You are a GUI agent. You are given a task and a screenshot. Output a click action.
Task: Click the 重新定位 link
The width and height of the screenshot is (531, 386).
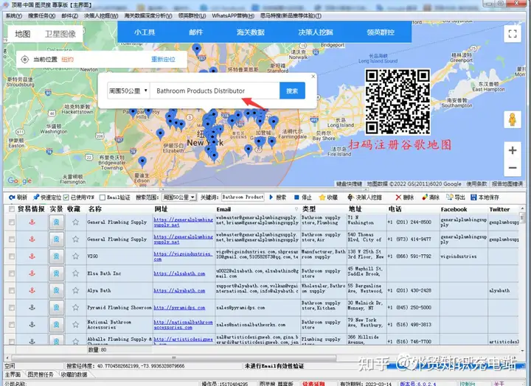click(163, 60)
